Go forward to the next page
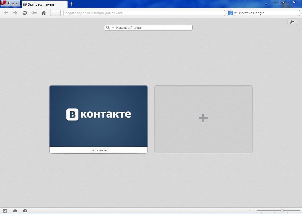Viewport: 302px width, 214px height. pyautogui.click(x=15, y=13)
